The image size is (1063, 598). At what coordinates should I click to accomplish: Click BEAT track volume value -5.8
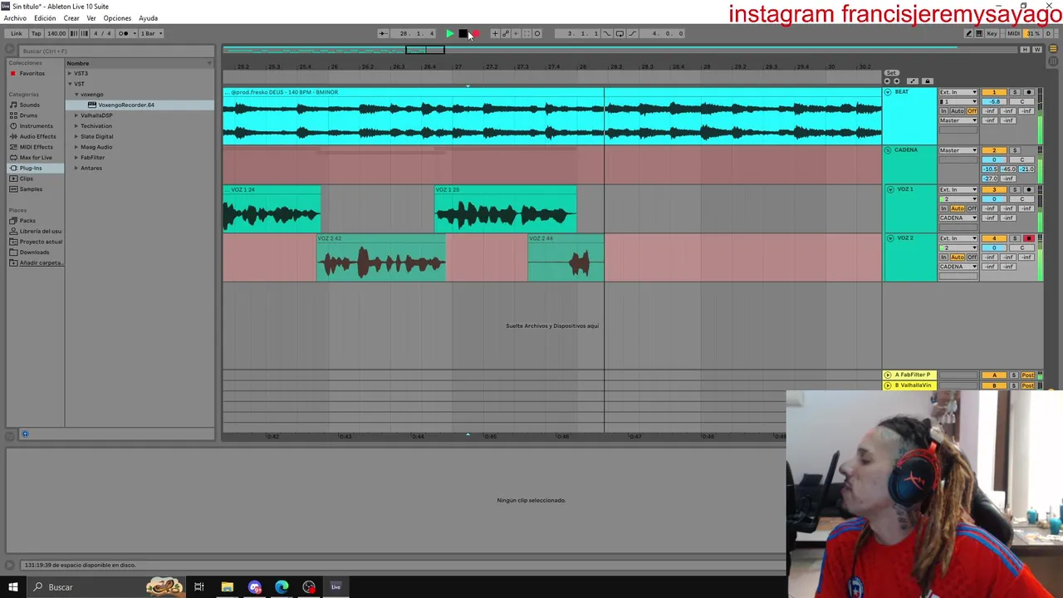tap(994, 101)
